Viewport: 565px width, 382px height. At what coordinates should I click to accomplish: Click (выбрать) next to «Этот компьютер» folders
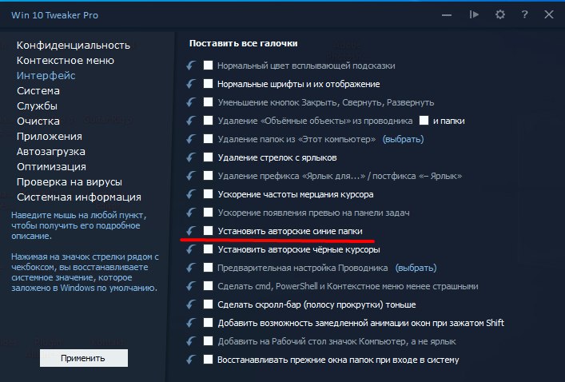403,139
